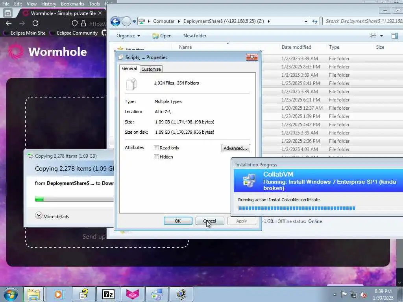Screen dimensions: 403x302
Task: Go back in the browser
Action: tap(9, 23)
